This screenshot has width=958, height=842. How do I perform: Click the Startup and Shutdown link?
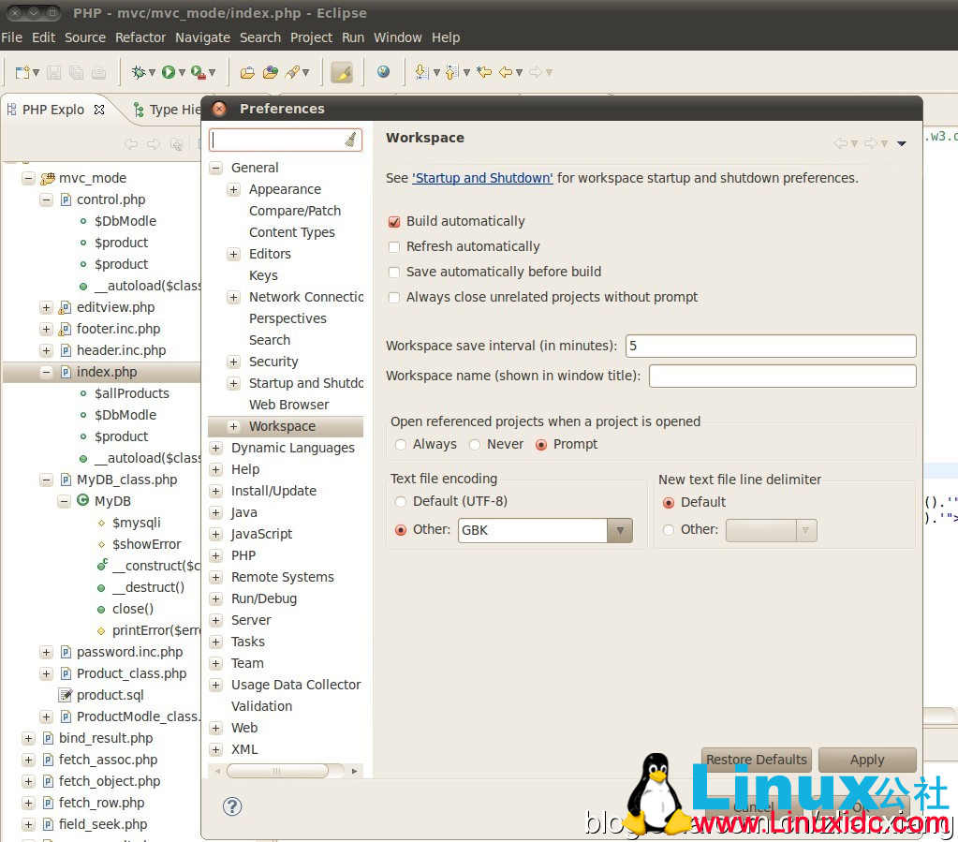coord(481,177)
